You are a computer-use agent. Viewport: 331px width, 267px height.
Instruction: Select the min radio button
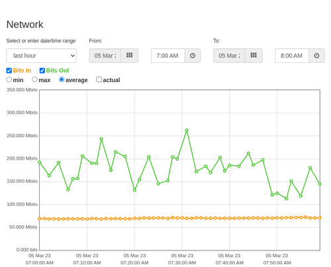pyautogui.click(x=9, y=80)
